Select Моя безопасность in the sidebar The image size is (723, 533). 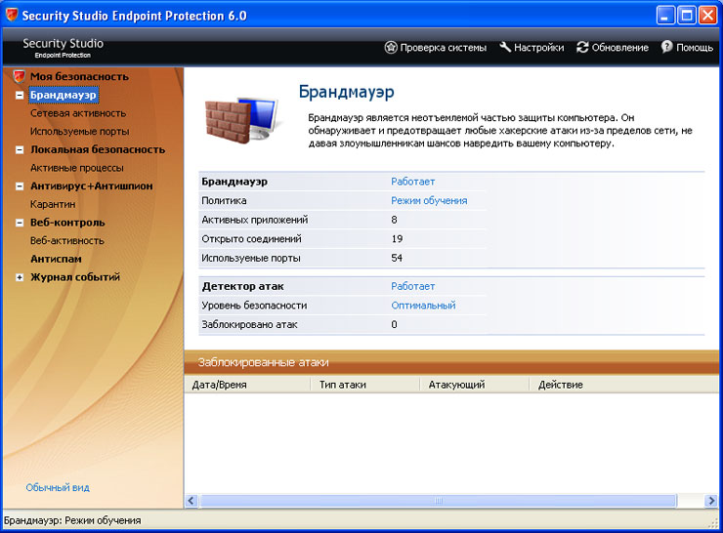click(79, 76)
